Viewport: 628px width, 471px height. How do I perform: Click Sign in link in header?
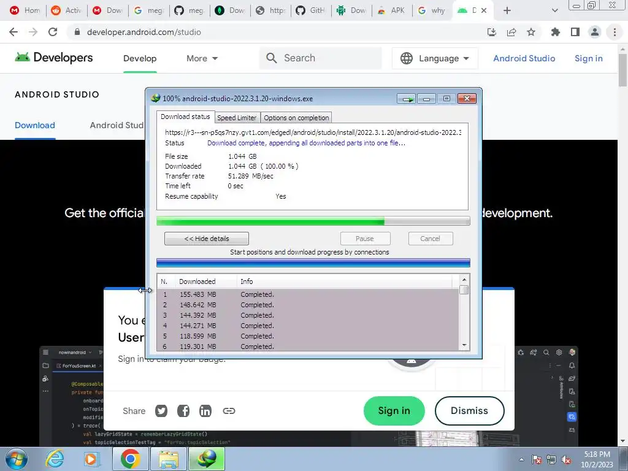588,58
